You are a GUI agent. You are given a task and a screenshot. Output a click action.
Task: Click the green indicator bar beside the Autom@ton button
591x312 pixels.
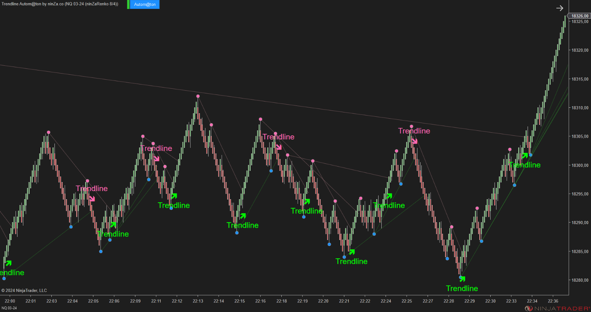pyautogui.click(x=128, y=5)
